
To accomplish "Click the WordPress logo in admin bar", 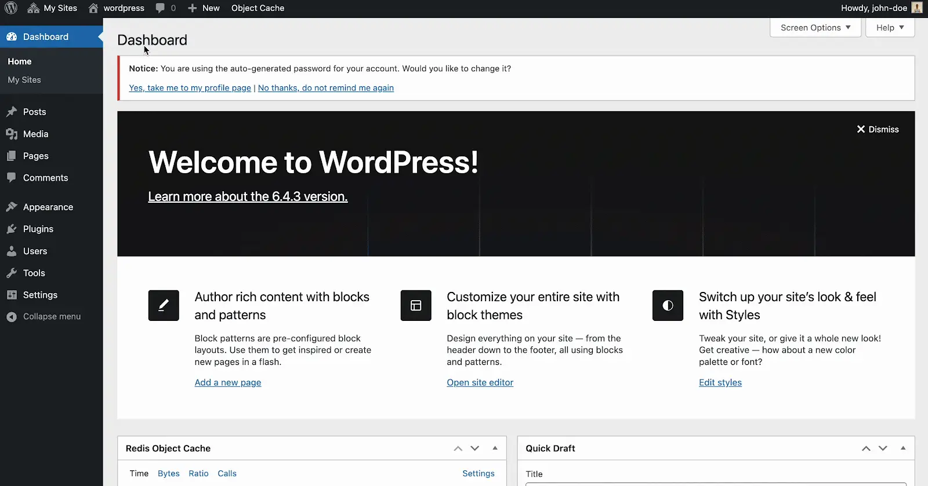I will 11,8.
